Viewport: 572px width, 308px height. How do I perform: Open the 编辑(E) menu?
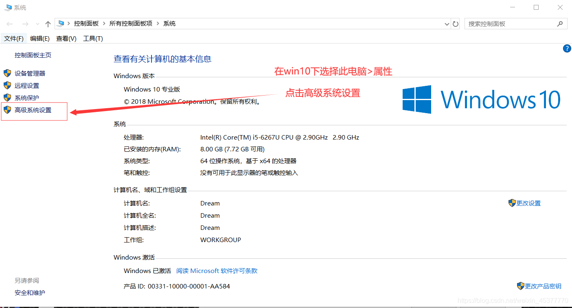tap(40, 38)
